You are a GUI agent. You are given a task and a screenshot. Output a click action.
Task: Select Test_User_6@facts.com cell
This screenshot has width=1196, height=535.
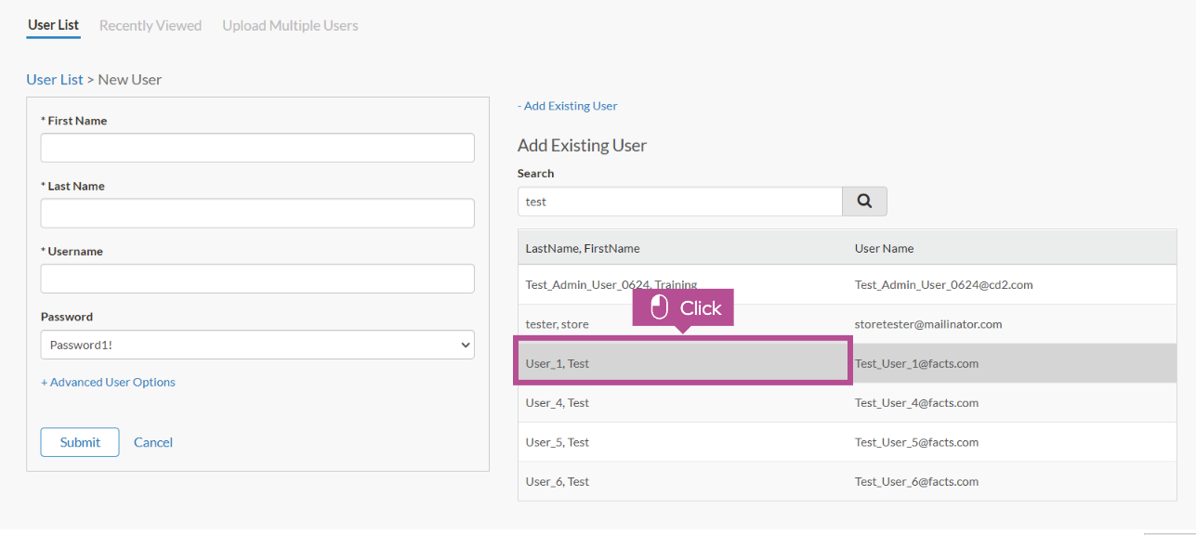(916, 481)
